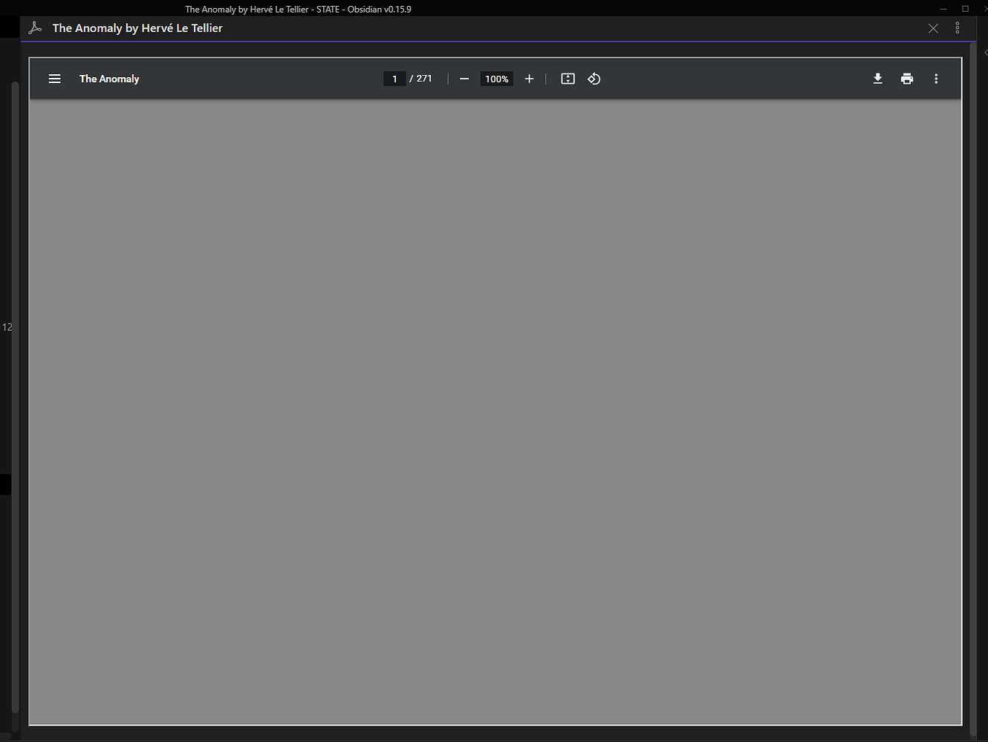Close the PDF tab with the X
This screenshot has width=988, height=742.
pyautogui.click(x=933, y=28)
